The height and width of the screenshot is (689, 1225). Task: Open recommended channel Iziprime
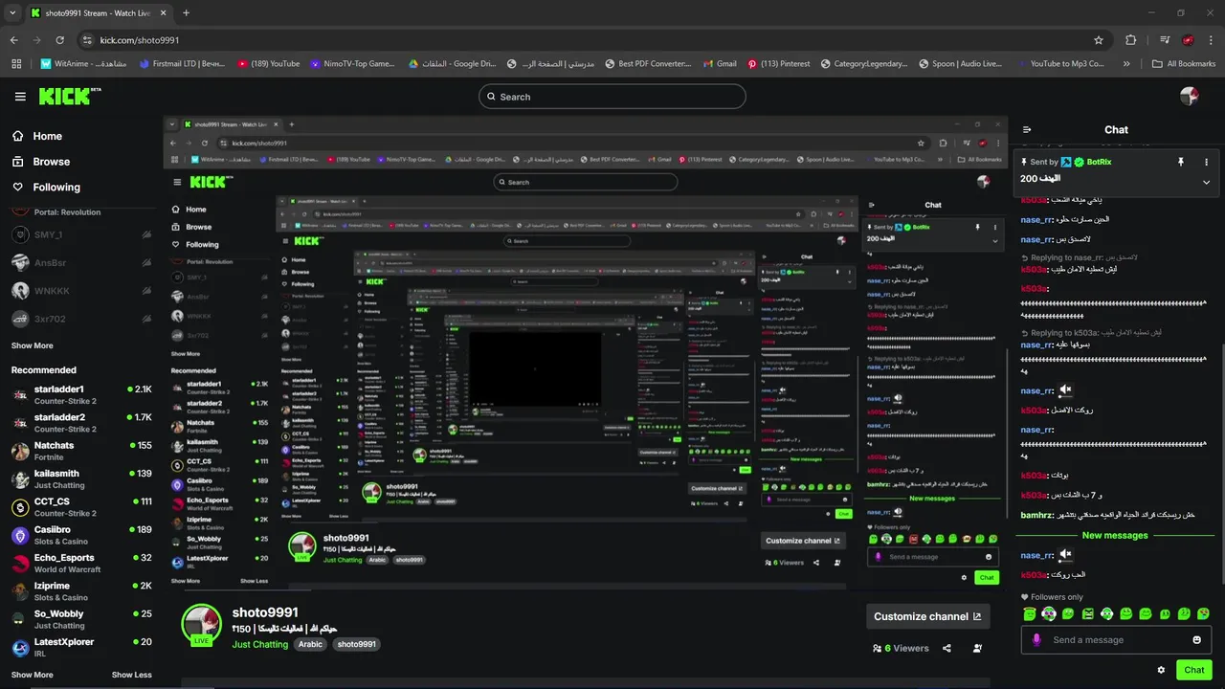[81, 591]
